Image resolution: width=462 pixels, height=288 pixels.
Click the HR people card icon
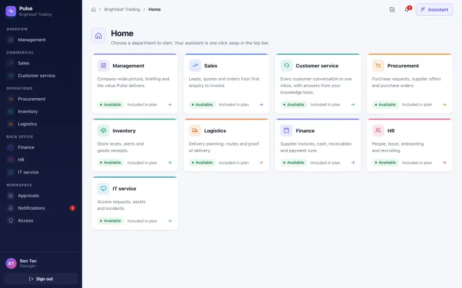(378, 130)
